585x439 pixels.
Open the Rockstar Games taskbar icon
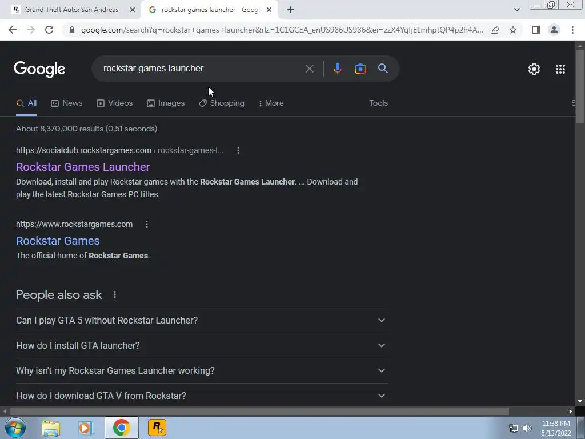point(157,428)
